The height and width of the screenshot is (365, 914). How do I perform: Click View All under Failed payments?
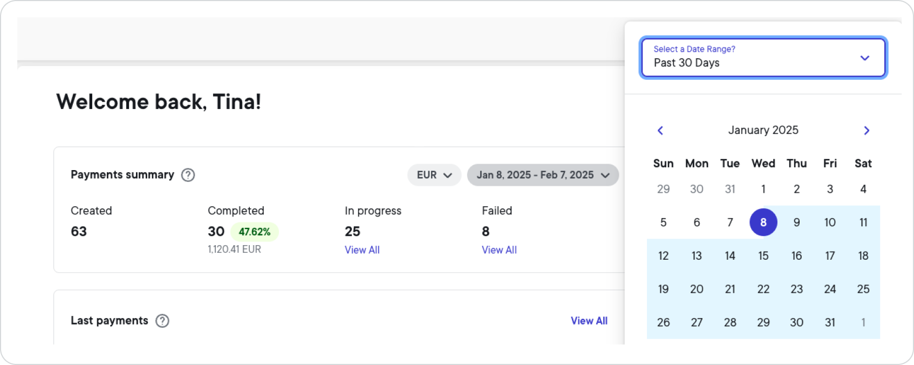(x=499, y=250)
